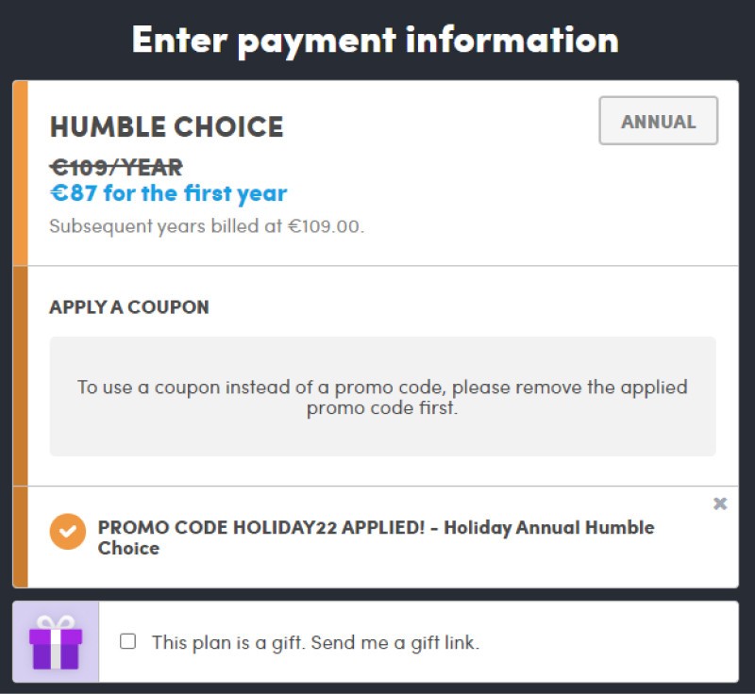Click the '€87 for the first year' text

point(168,193)
